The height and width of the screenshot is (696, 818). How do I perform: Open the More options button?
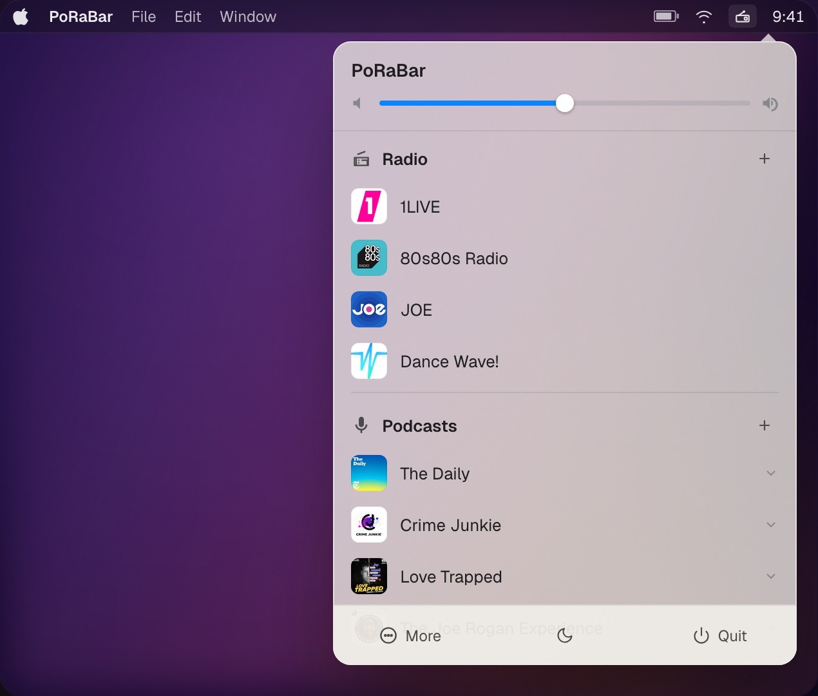pyautogui.click(x=411, y=636)
